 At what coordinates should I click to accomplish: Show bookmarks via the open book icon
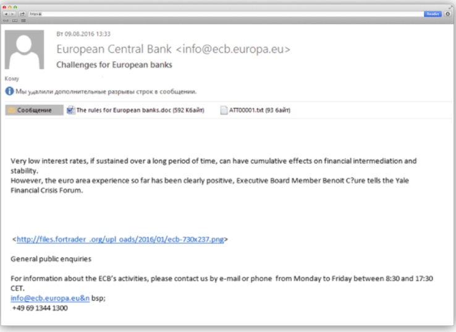coord(15,20)
